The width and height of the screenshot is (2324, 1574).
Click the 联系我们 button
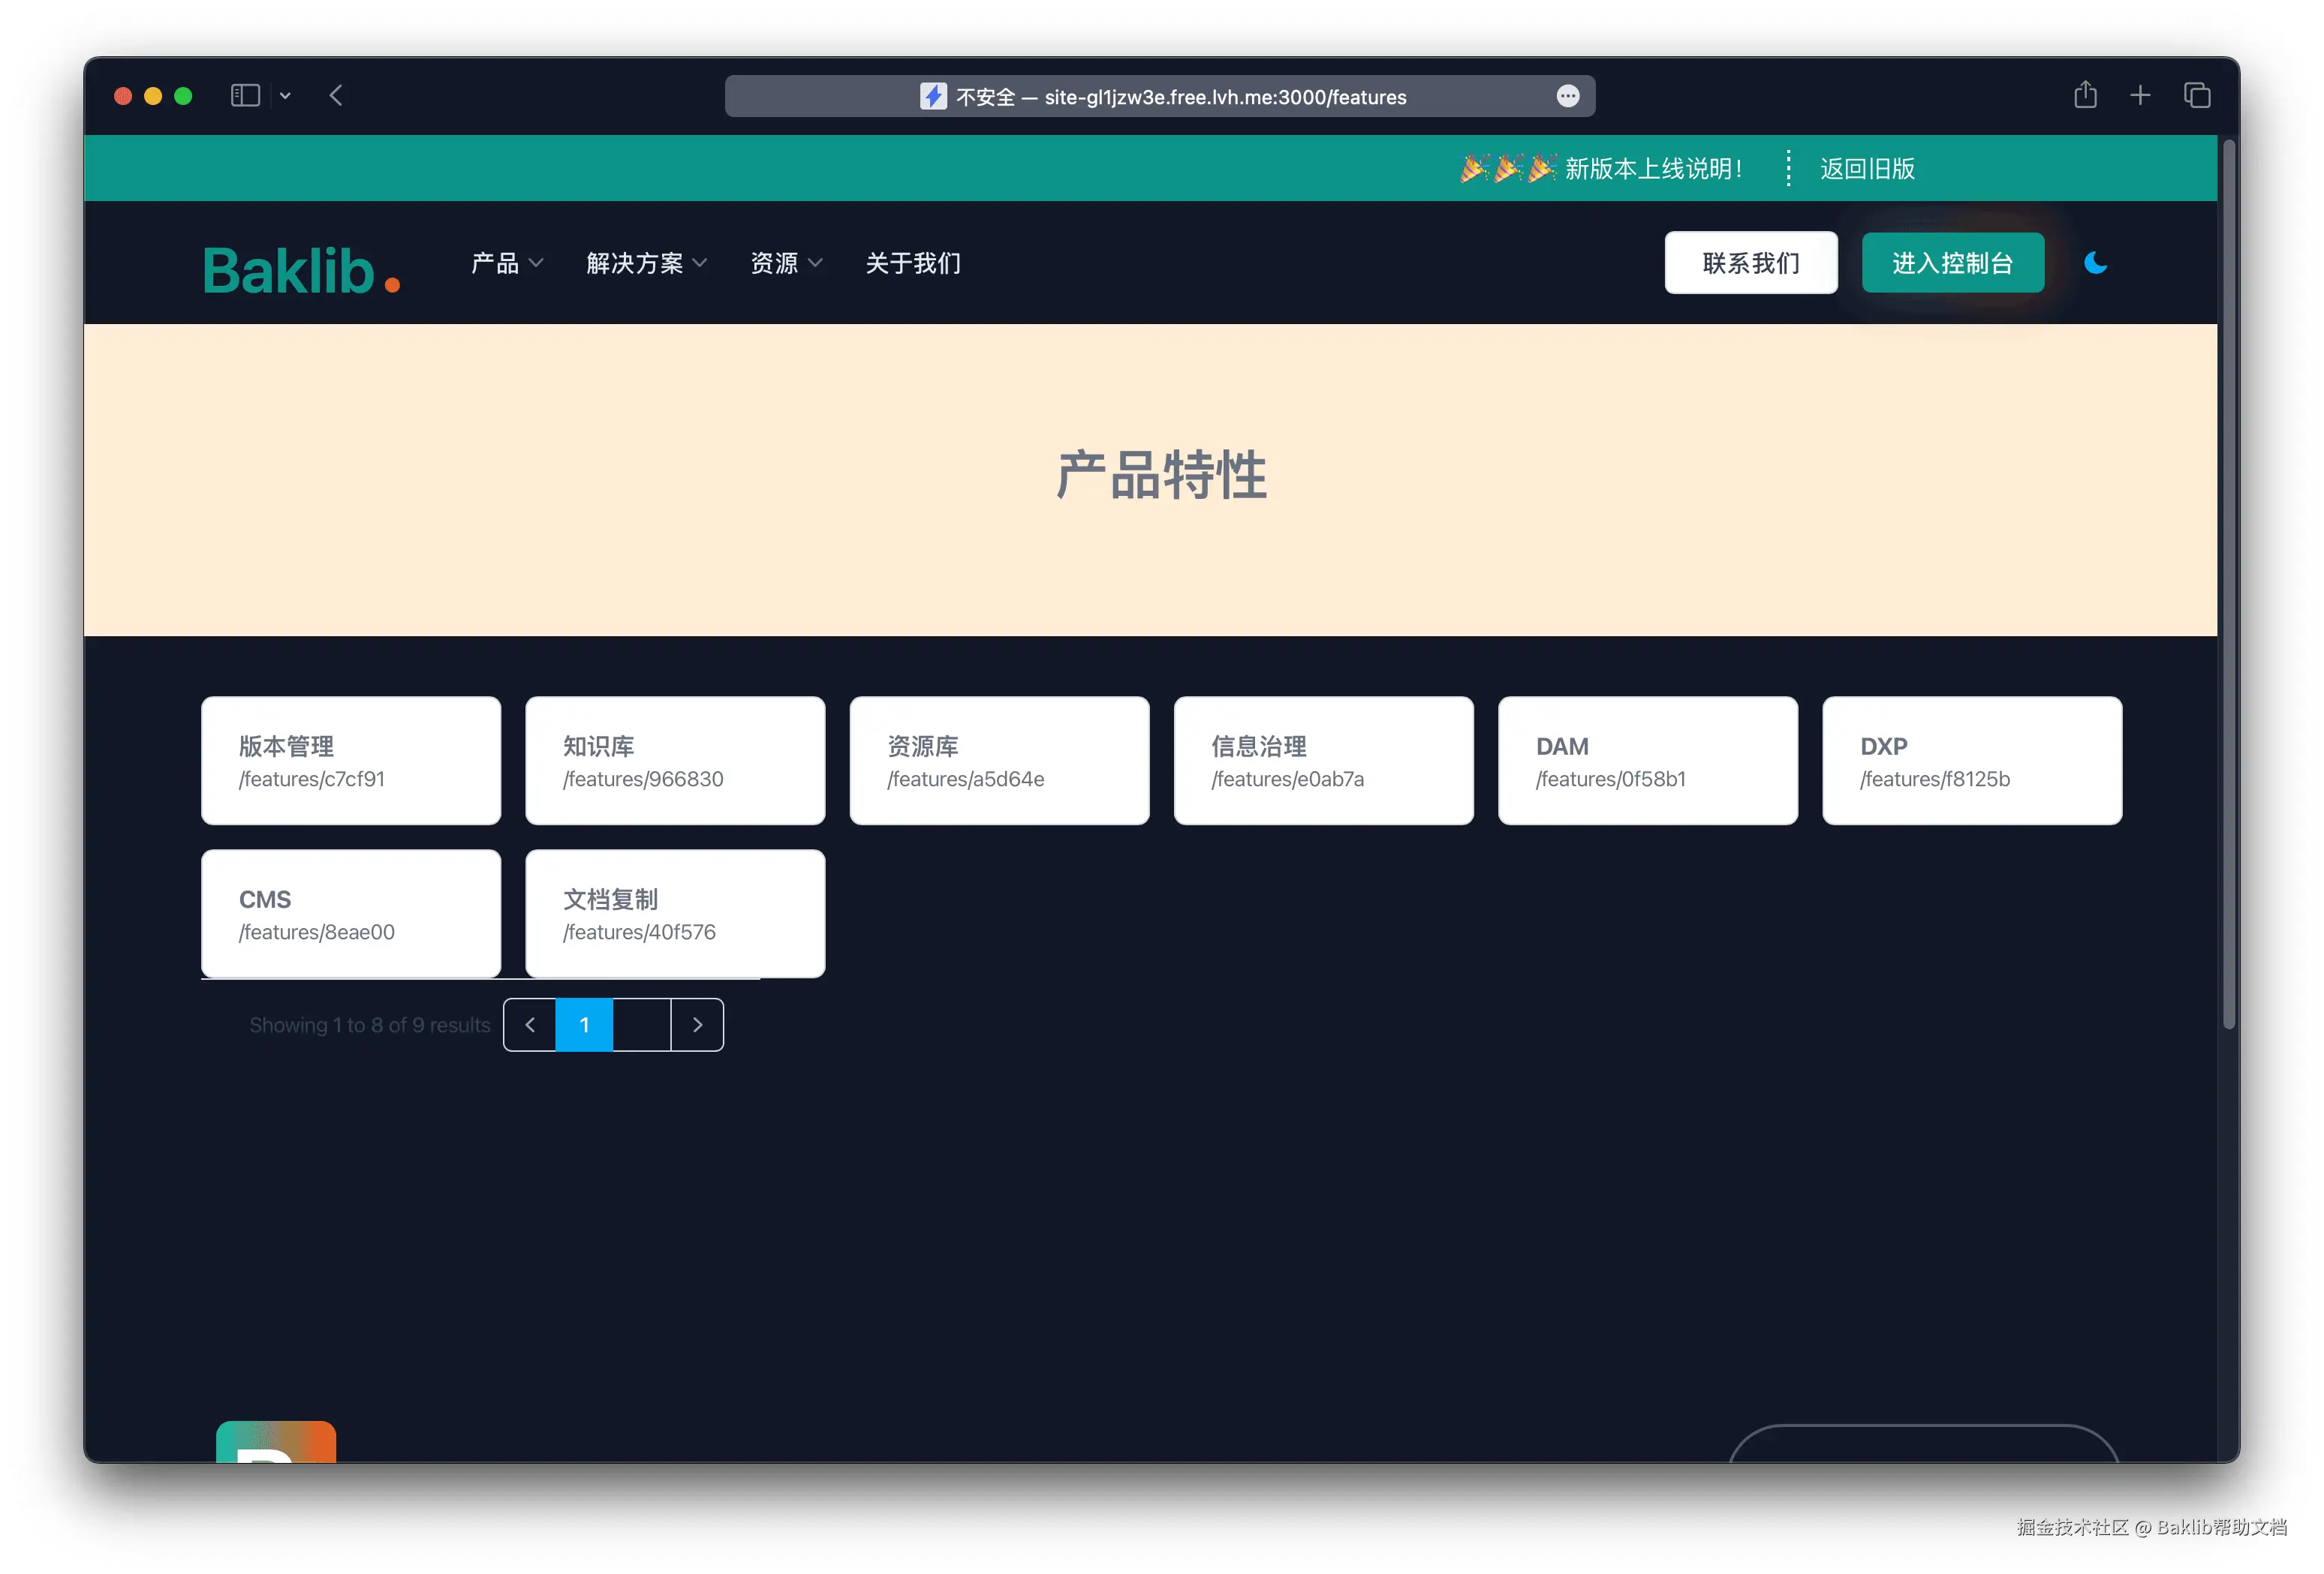tap(1750, 263)
